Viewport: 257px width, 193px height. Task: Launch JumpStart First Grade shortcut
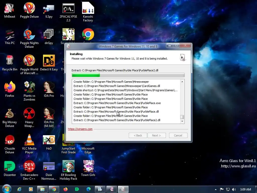tap(68, 149)
